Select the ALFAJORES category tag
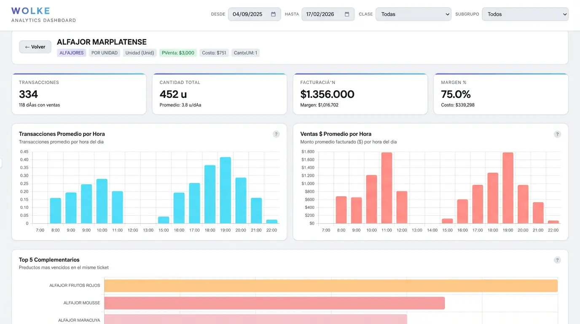This screenshot has width=580, height=324. coord(71,53)
